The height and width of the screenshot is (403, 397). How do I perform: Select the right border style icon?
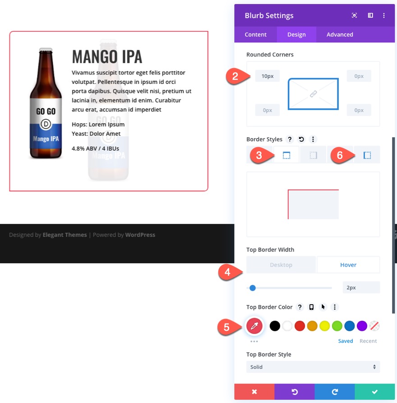[x=313, y=155]
